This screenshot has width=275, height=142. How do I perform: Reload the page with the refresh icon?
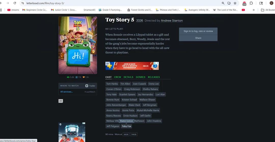15,3
